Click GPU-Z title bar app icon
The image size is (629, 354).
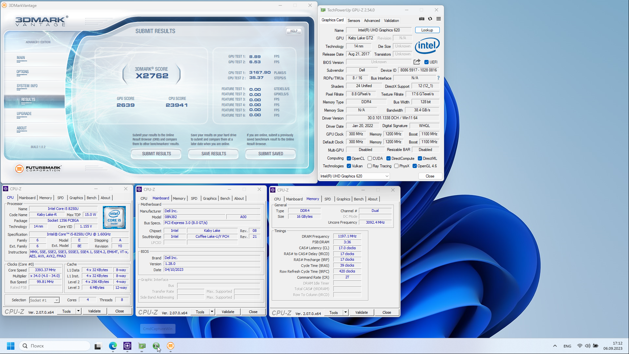[x=323, y=10]
